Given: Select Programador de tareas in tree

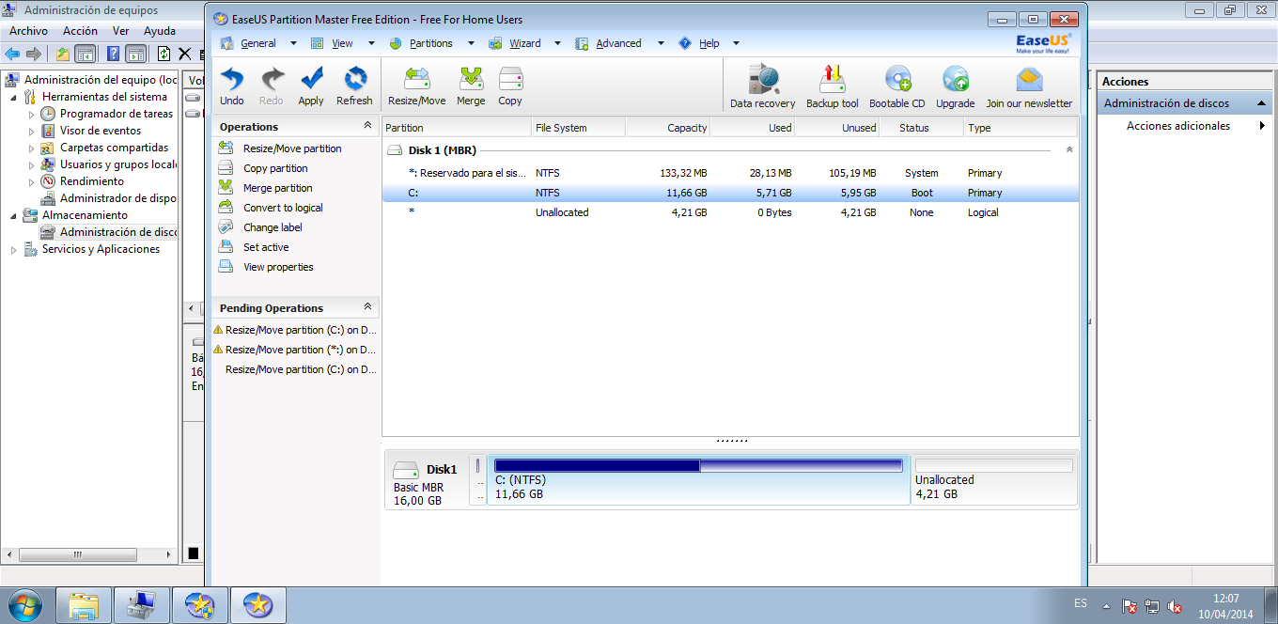Looking at the screenshot, I should (x=117, y=114).
